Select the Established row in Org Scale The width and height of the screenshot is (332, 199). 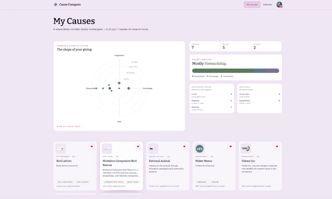259,102
